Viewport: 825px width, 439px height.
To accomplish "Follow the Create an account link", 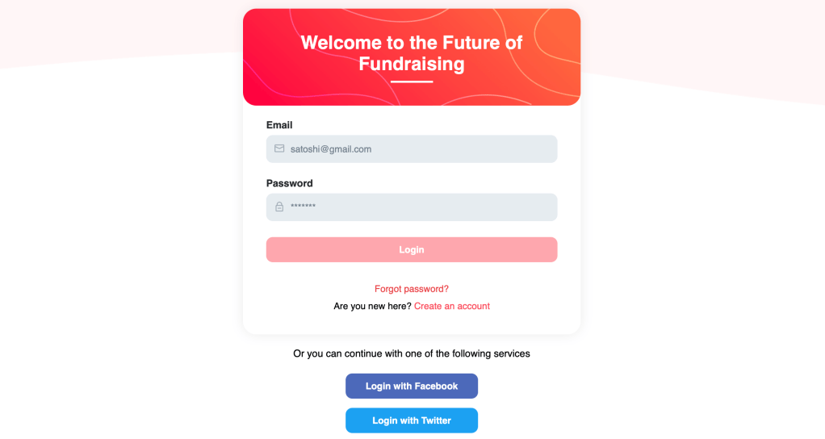I will [452, 307].
